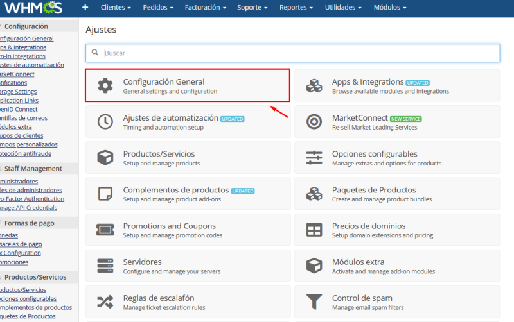Click sidebar link Manage API Credentials
Image resolution: width=514 pixels, height=322 pixels.
click(28, 208)
